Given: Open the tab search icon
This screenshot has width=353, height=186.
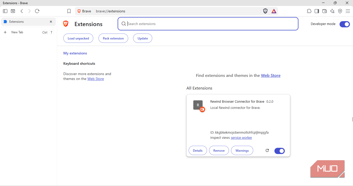Looking at the screenshot, I should [13, 11].
